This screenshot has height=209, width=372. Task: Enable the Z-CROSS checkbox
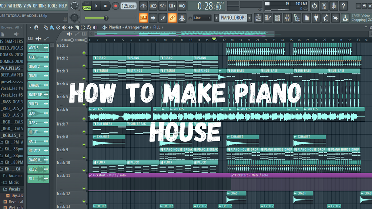click(x=72, y=40)
